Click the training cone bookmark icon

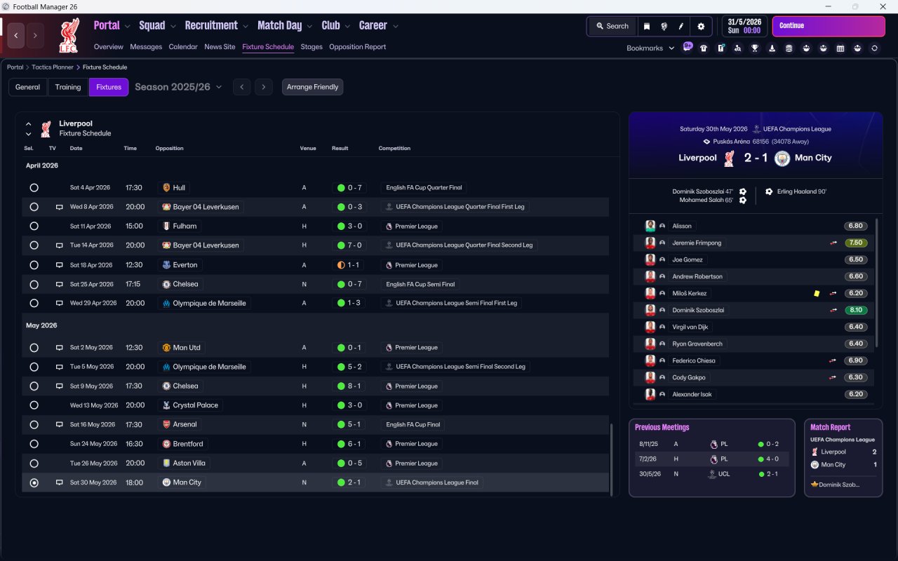coord(772,48)
